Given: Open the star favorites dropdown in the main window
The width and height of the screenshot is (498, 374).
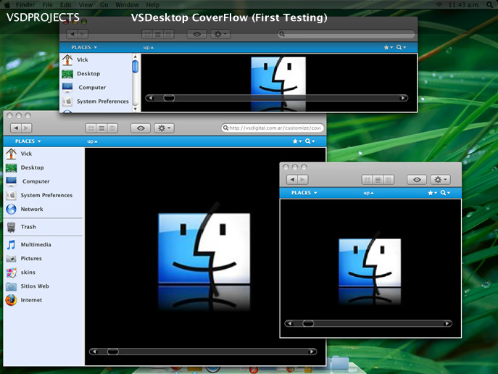Looking at the screenshot, I should (x=297, y=141).
